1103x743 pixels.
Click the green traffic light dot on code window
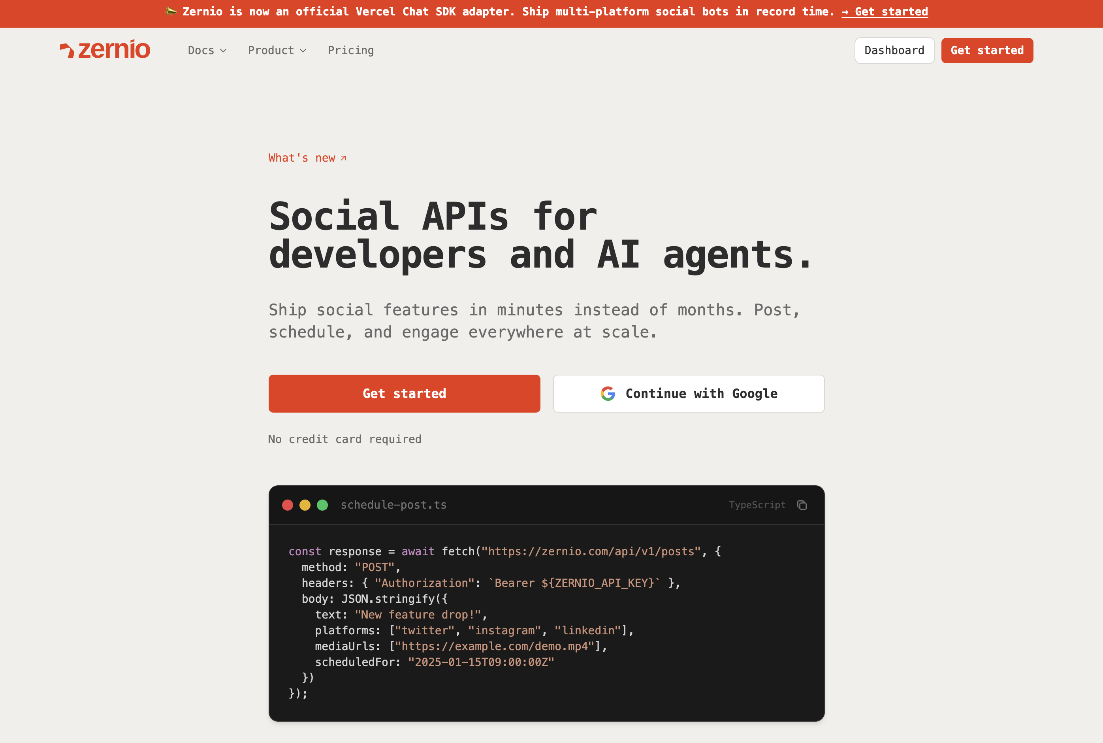(322, 505)
